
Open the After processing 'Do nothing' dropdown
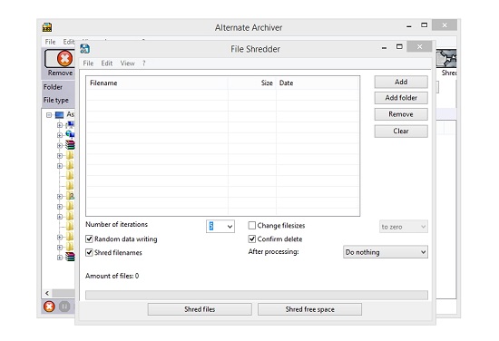point(386,252)
